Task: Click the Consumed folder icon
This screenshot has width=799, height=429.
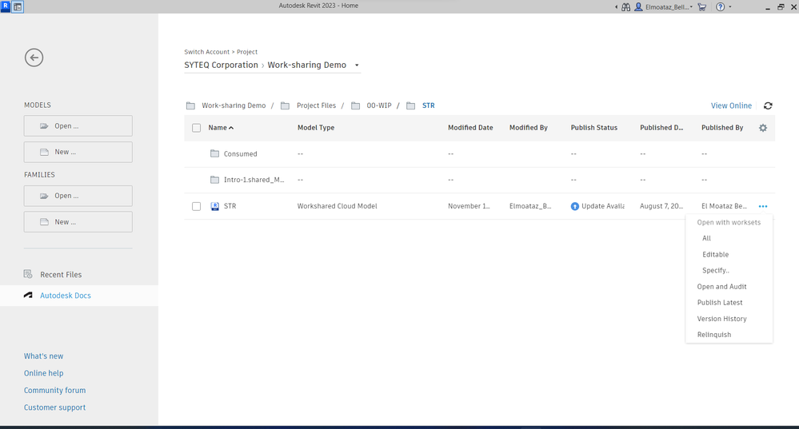Action: (x=214, y=153)
